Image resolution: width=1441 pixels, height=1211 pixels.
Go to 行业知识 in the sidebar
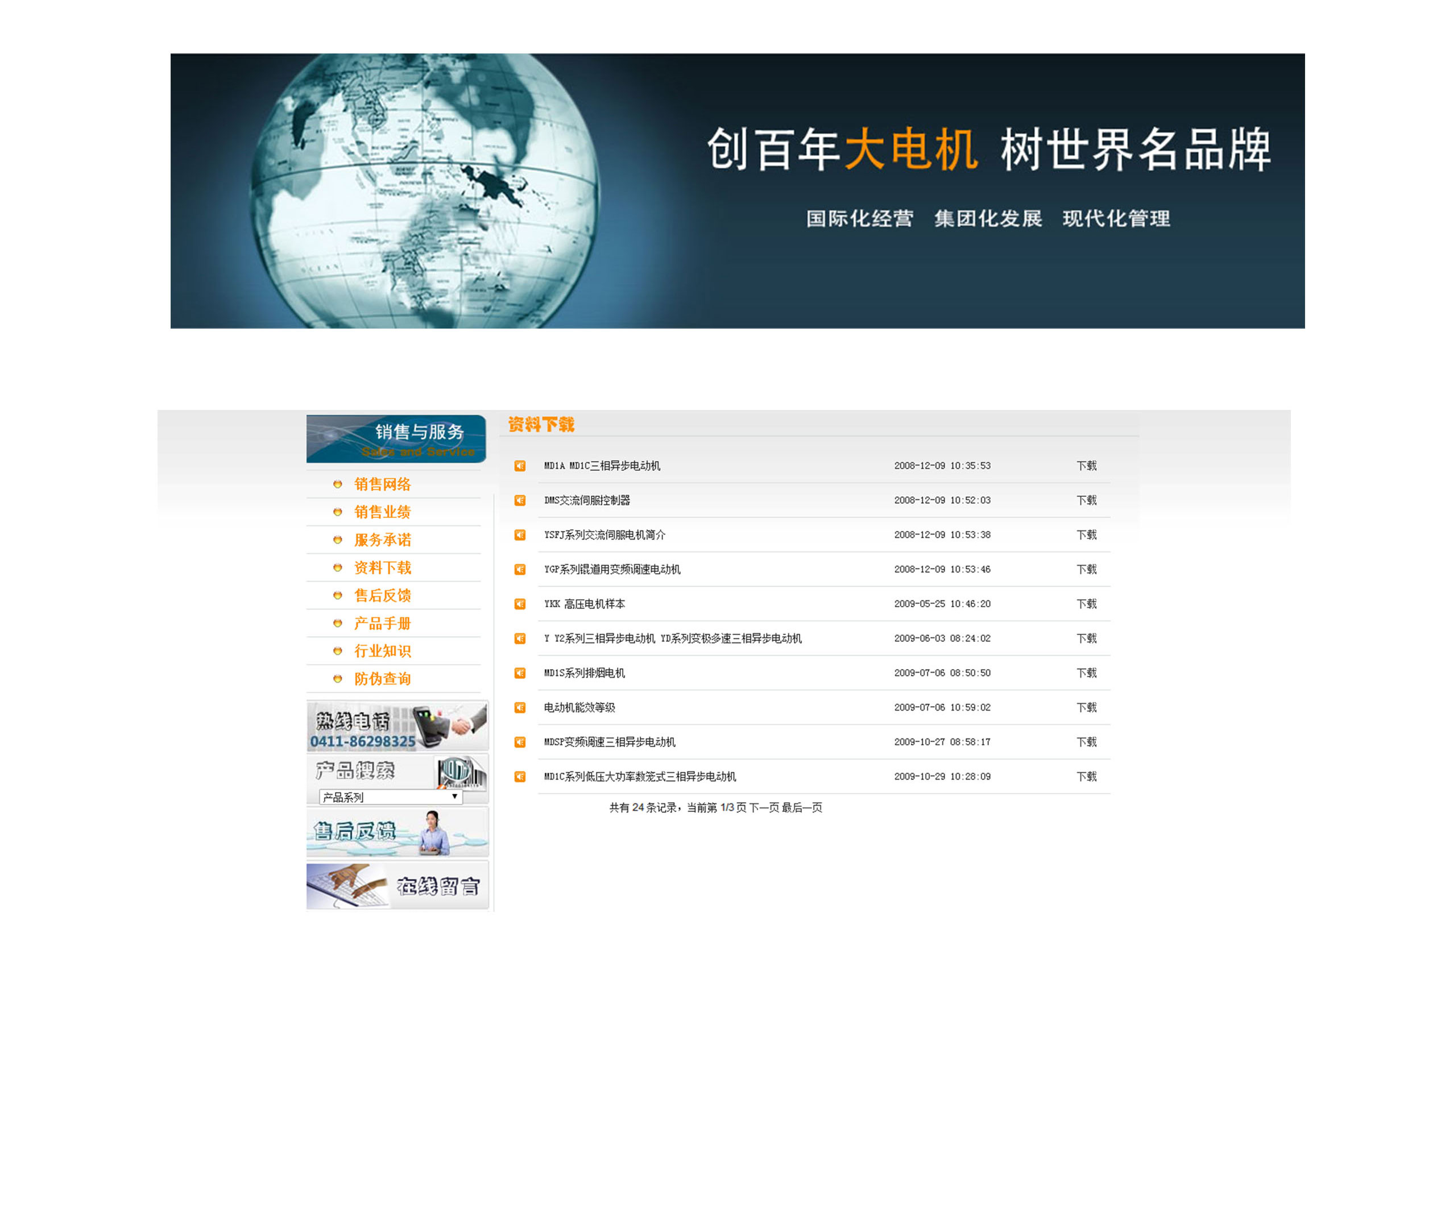click(x=382, y=651)
